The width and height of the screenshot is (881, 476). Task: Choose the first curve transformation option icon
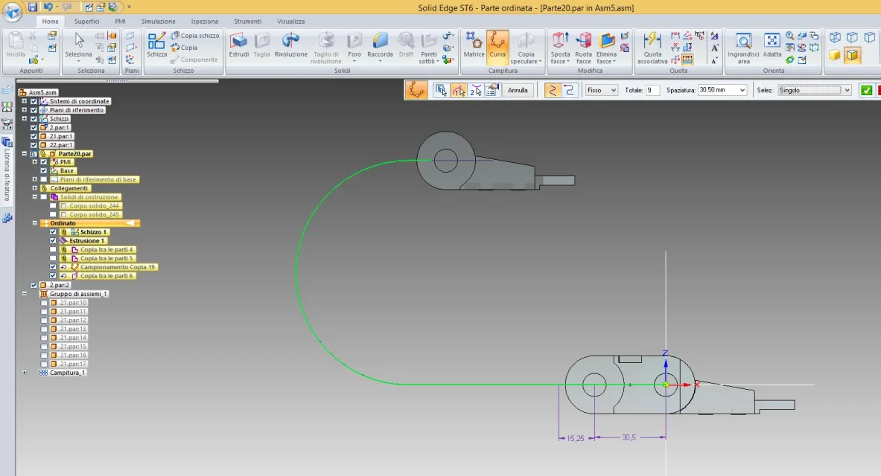(553, 91)
